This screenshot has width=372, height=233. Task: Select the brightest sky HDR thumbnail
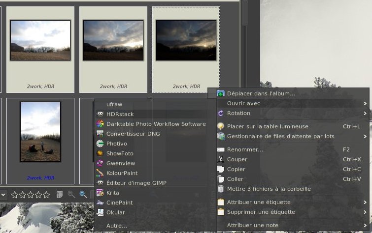pyautogui.click(x=40, y=40)
